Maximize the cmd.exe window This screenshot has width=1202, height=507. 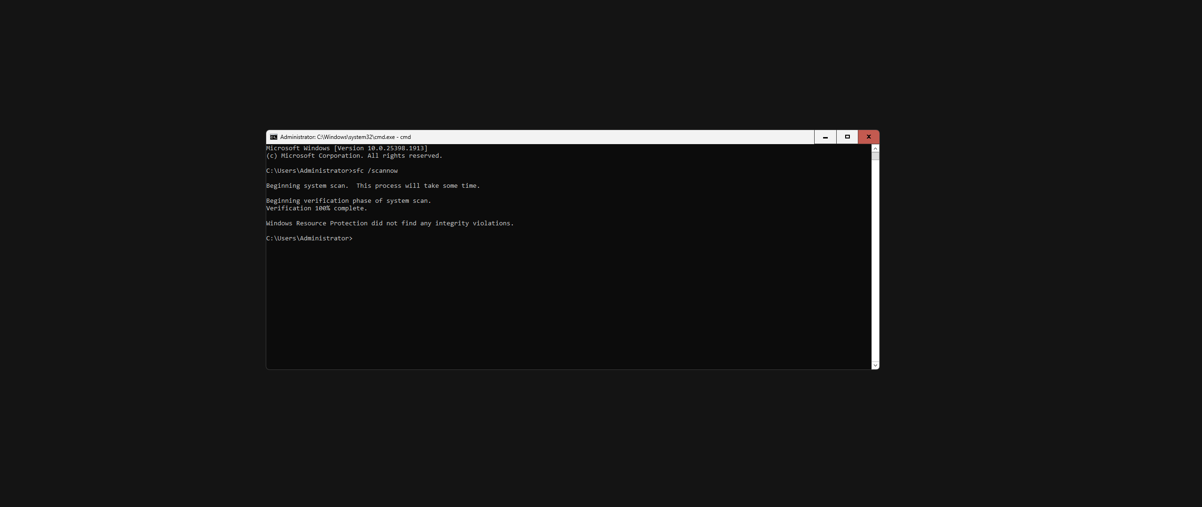click(847, 137)
